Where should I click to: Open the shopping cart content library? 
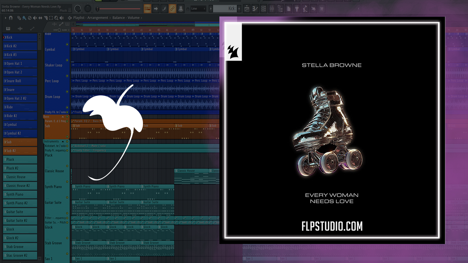pyautogui.click(x=322, y=8)
